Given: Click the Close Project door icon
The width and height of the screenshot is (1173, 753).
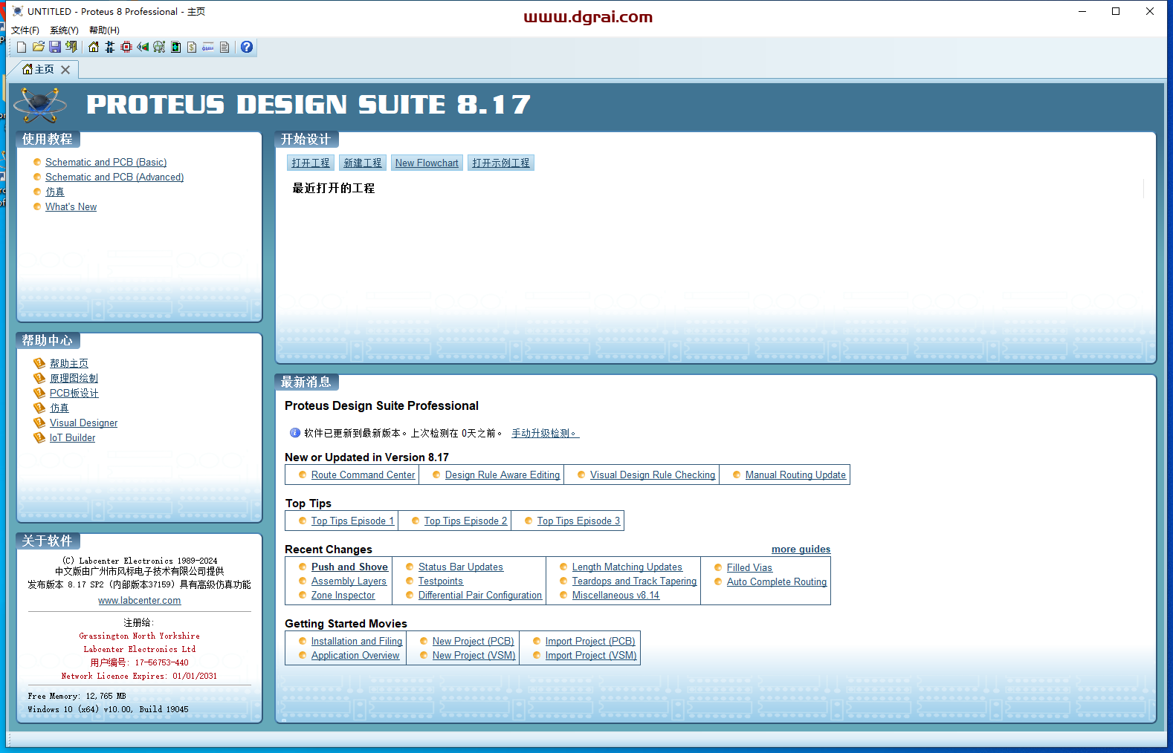Looking at the screenshot, I should pyautogui.click(x=71, y=48).
